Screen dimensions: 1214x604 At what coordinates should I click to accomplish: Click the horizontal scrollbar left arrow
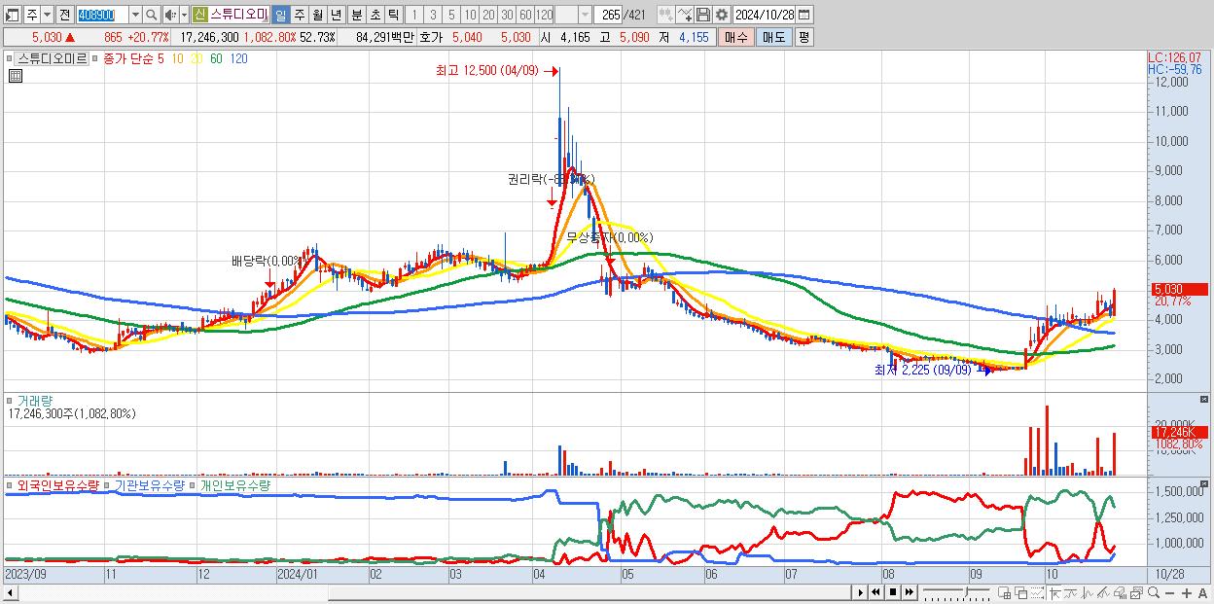point(9,591)
